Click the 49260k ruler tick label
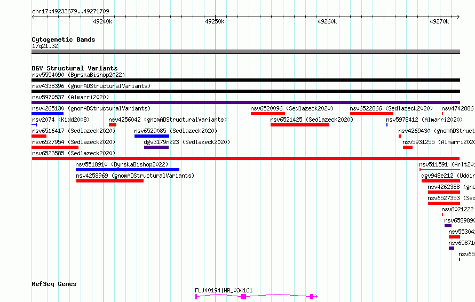The height and width of the screenshot is (302, 475). 327,21
